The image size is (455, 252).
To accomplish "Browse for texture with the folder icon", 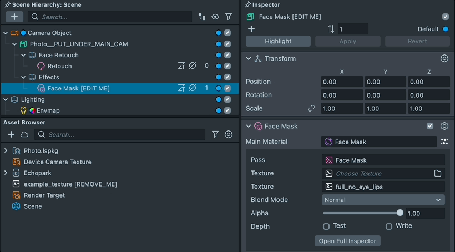I will point(438,173).
